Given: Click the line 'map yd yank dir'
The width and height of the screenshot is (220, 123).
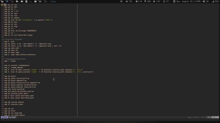Looking at the screenshot, I should pyautogui.click(x=11, y=50).
